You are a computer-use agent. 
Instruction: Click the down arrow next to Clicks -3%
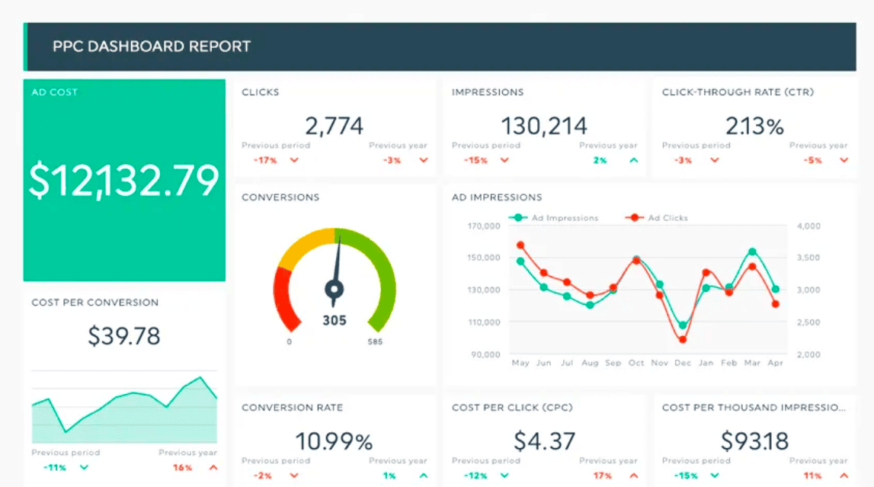[423, 160]
